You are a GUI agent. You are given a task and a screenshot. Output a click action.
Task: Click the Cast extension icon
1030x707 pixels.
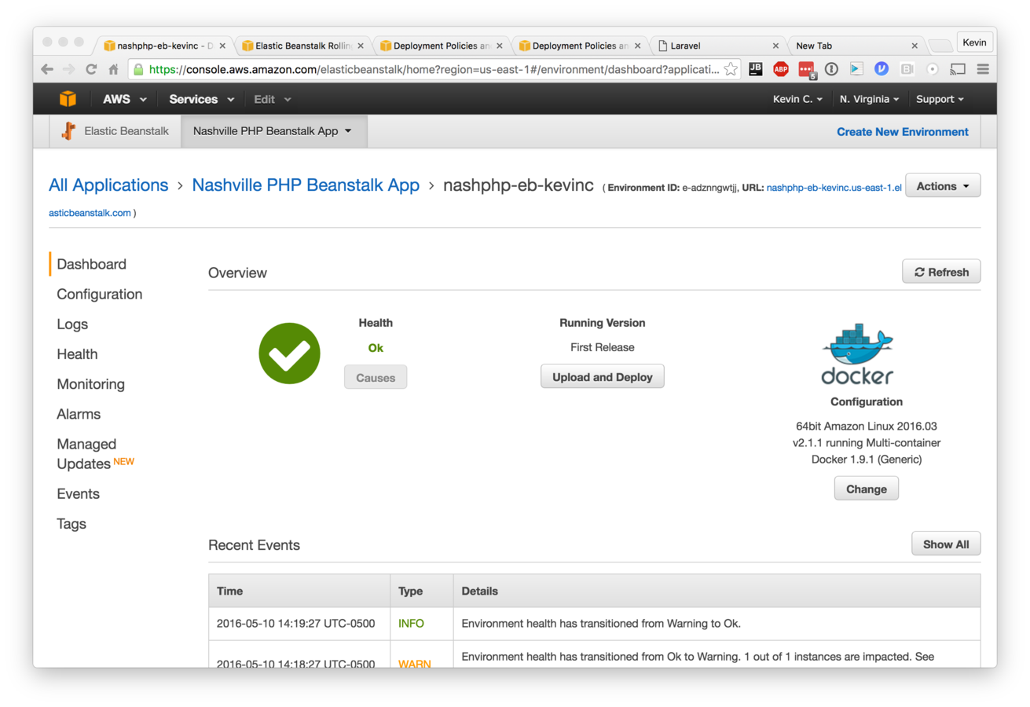tap(957, 69)
